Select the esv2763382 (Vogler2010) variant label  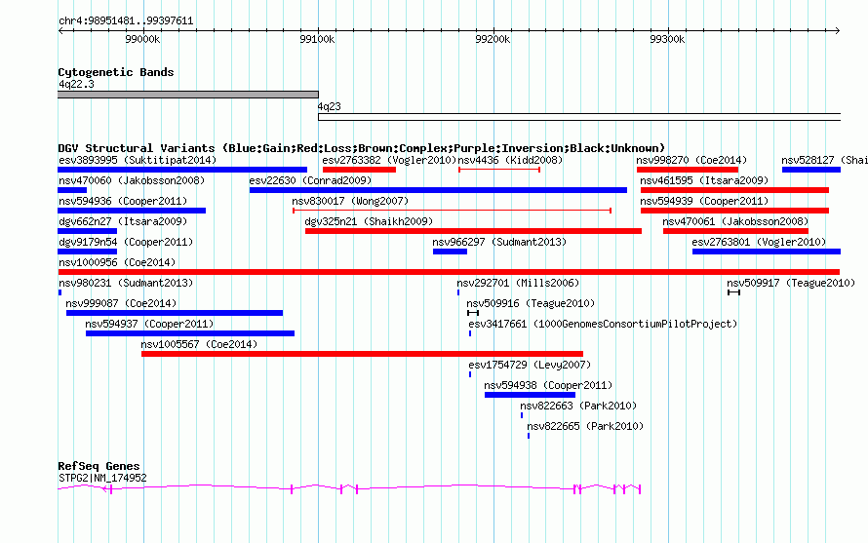pos(389,160)
